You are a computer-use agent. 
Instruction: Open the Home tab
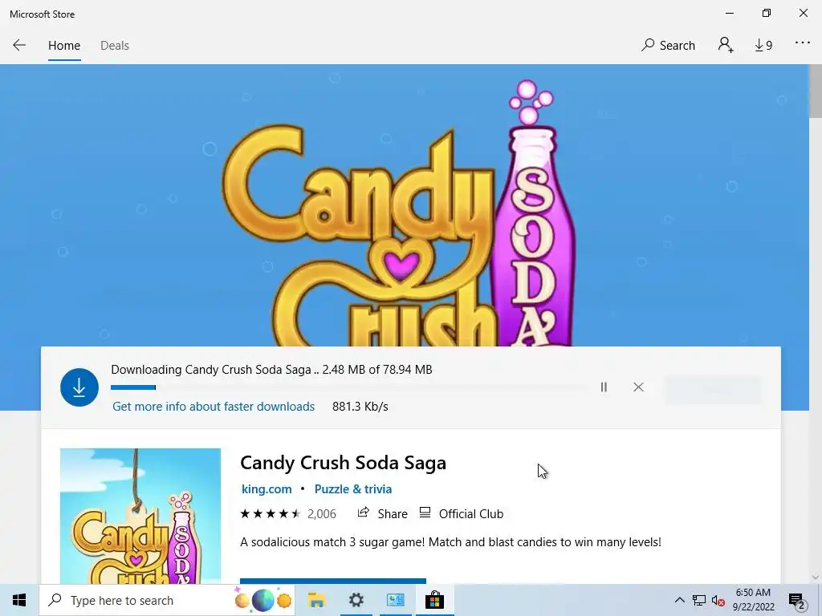(64, 46)
